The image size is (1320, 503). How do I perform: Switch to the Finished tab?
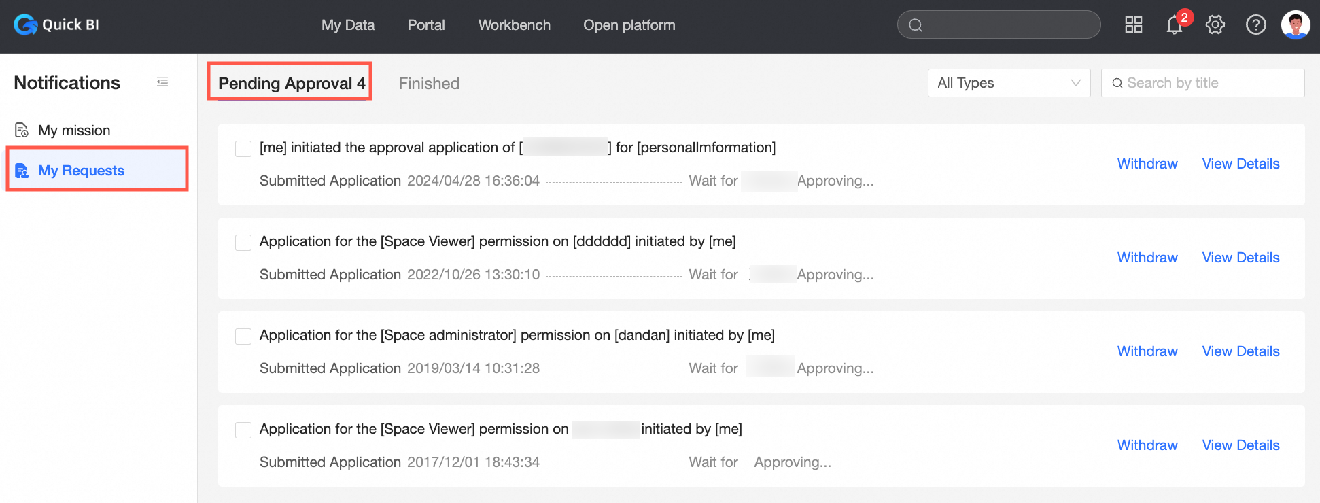429,84
